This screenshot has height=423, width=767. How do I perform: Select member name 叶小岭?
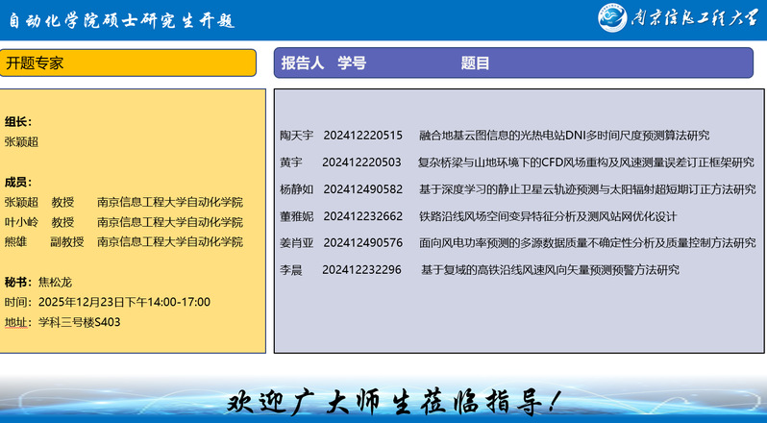point(22,222)
